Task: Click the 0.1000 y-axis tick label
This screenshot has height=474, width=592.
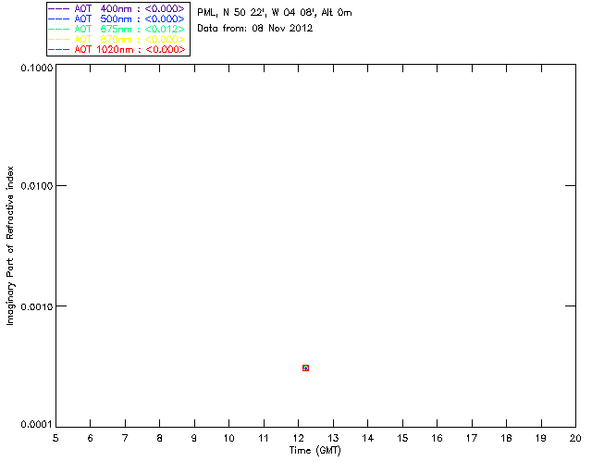Action: point(35,69)
